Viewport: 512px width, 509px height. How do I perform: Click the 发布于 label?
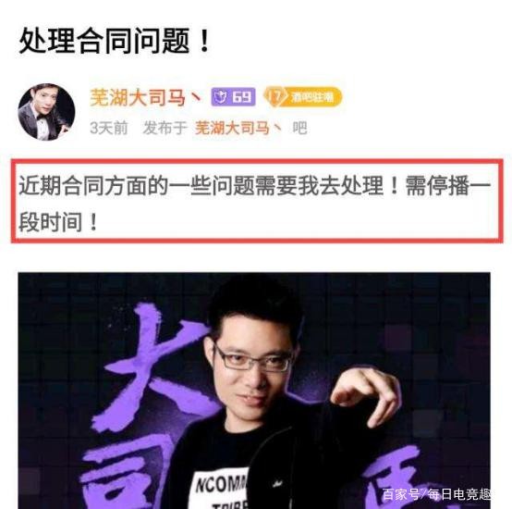coord(165,128)
